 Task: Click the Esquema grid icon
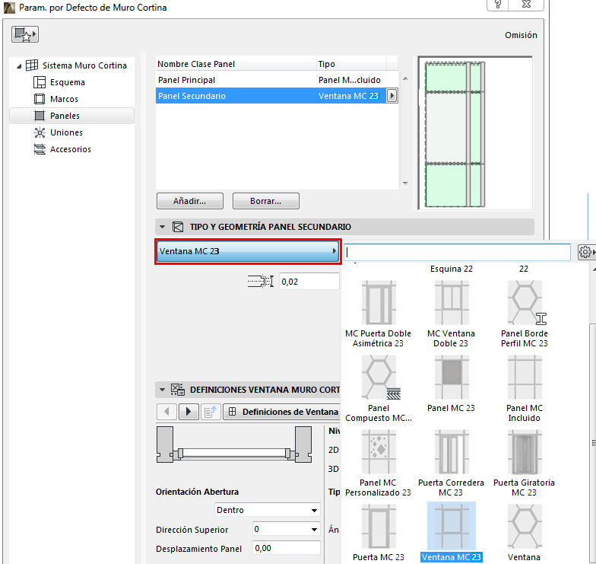tap(40, 82)
